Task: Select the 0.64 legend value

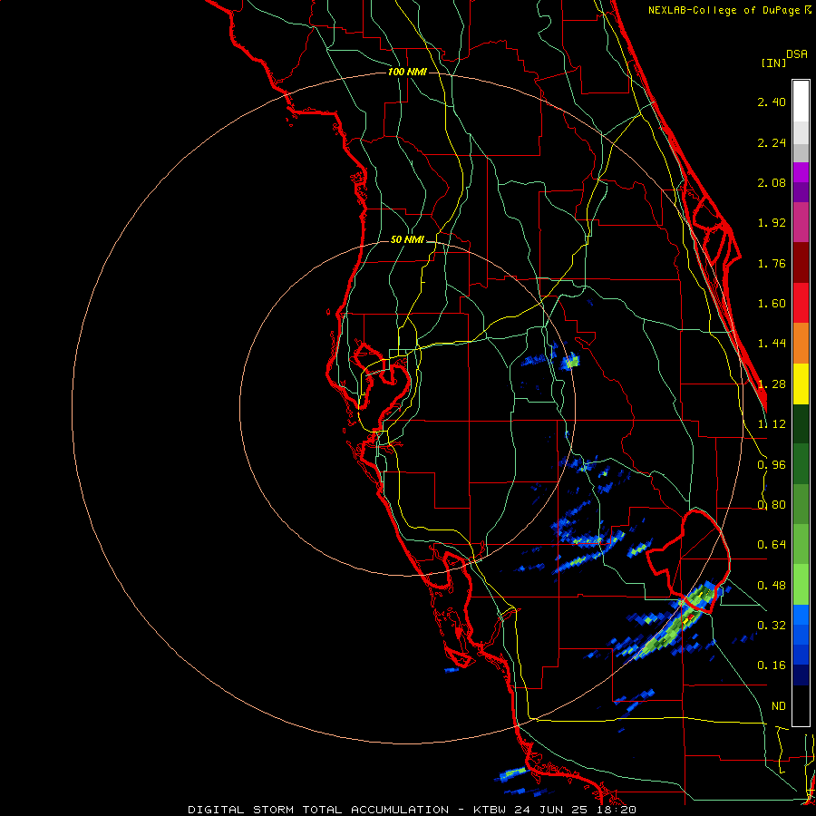Action: [772, 545]
